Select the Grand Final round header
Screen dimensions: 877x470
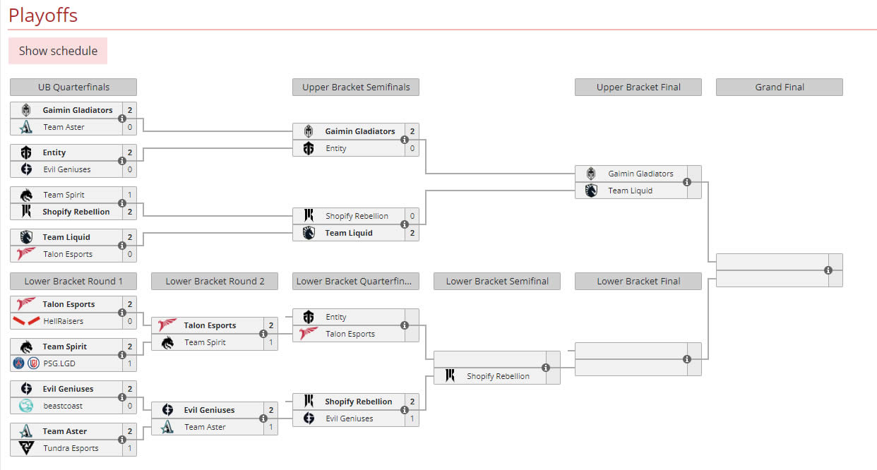[780, 87]
